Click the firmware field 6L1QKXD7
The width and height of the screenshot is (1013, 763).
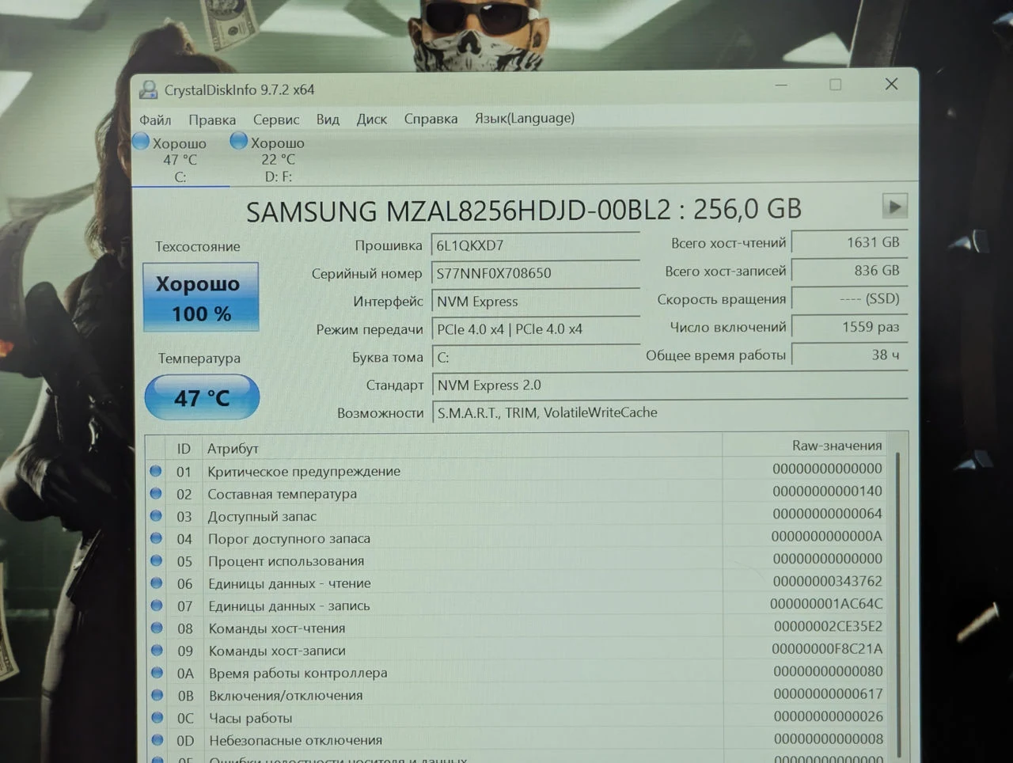pos(535,245)
